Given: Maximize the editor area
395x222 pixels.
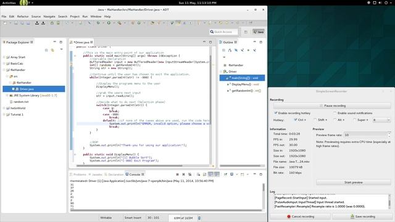Looking at the screenshot, I should click(210, 42).
